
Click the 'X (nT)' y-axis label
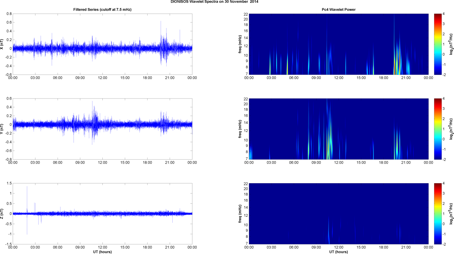coord(2,44)
